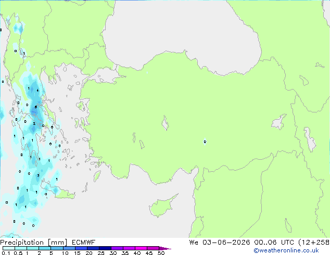
Task: Click the '35' legend scale label
Action: [x=125, y=253]
